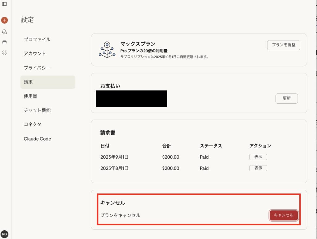Open the chats speech bubble icon

(x=4, y=32)
